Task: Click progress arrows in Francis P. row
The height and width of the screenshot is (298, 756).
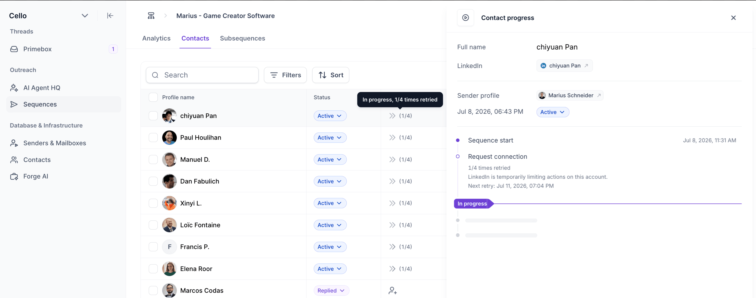Action: pyautogui.click(x=392, y=246)
